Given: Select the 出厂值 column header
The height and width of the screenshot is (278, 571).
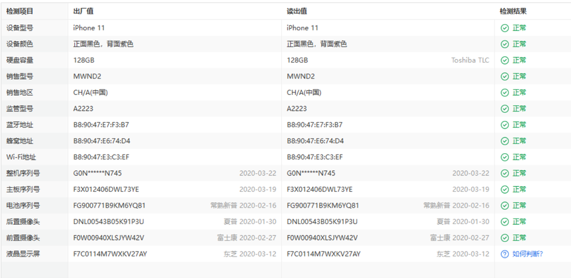Looking at the screenshot, I should (x=83, y=11).
